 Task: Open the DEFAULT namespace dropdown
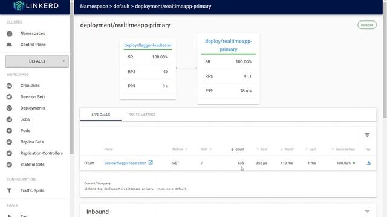point(37,61)
